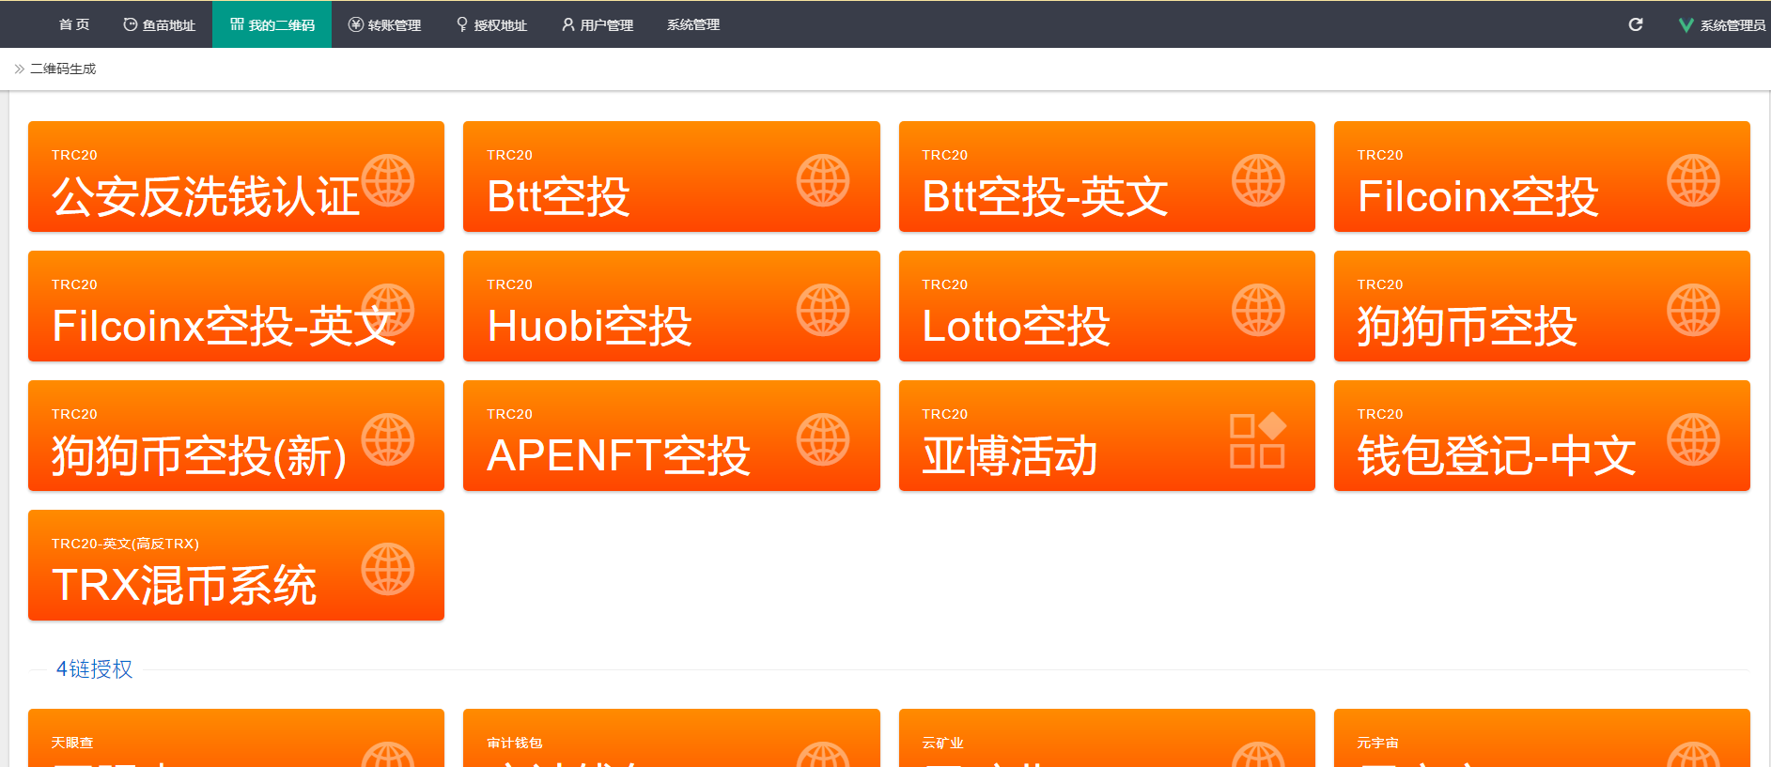
Task: Open the 转账管理 menu item
Action: [x=385, y=25]
